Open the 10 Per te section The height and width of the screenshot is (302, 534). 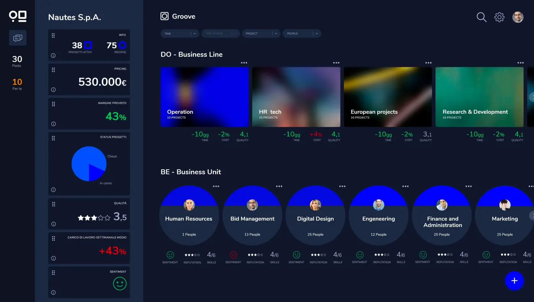tap(17, 84)
